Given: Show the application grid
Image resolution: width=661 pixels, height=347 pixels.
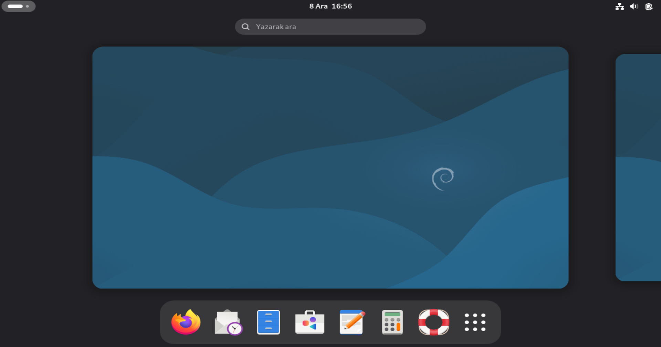Looking at the screenshot, I should click(475, 322).
